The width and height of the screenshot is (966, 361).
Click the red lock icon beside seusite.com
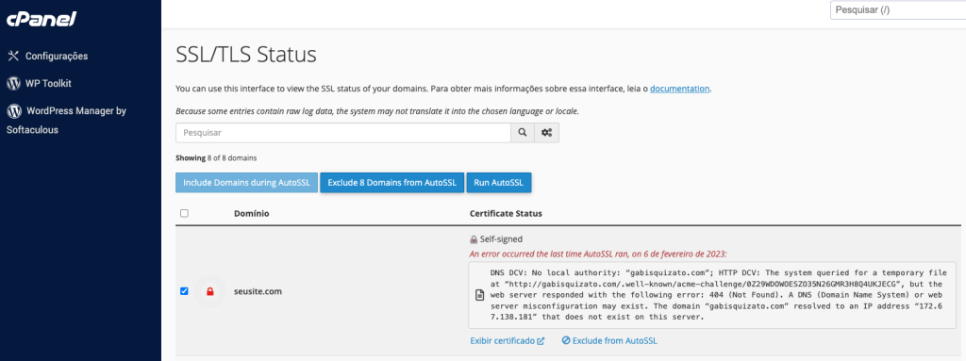[209, 291]
